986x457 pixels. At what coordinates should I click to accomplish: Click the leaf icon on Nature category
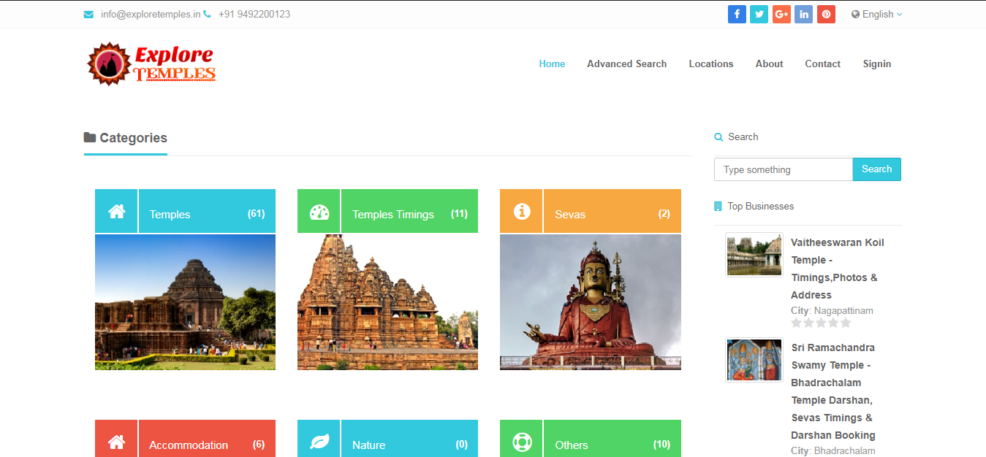[x=319, y=442]
